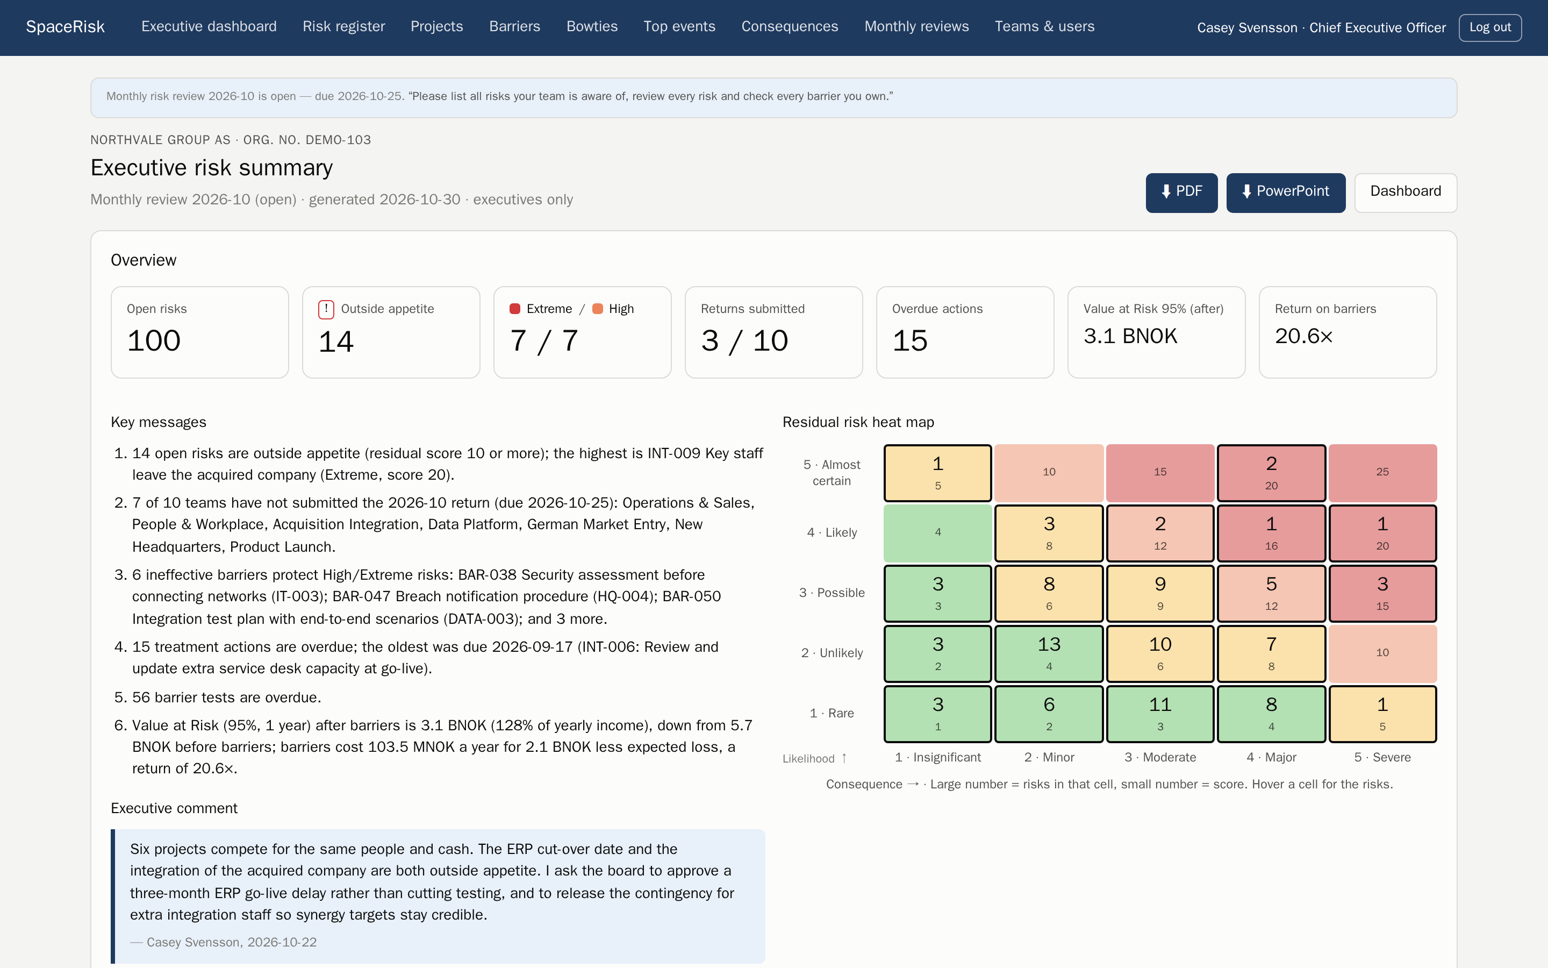Click the '4 · Major' consequence axis label

click(x=1271, y=757)
